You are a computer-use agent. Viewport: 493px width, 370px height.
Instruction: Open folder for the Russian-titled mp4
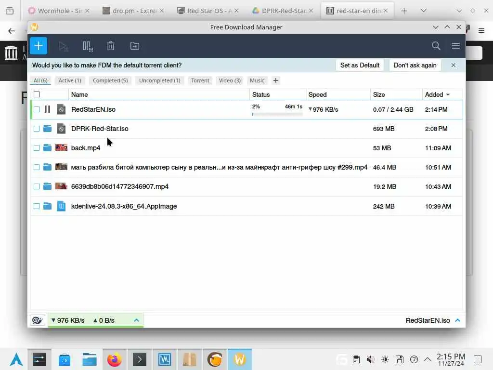[x=48, y=167]
